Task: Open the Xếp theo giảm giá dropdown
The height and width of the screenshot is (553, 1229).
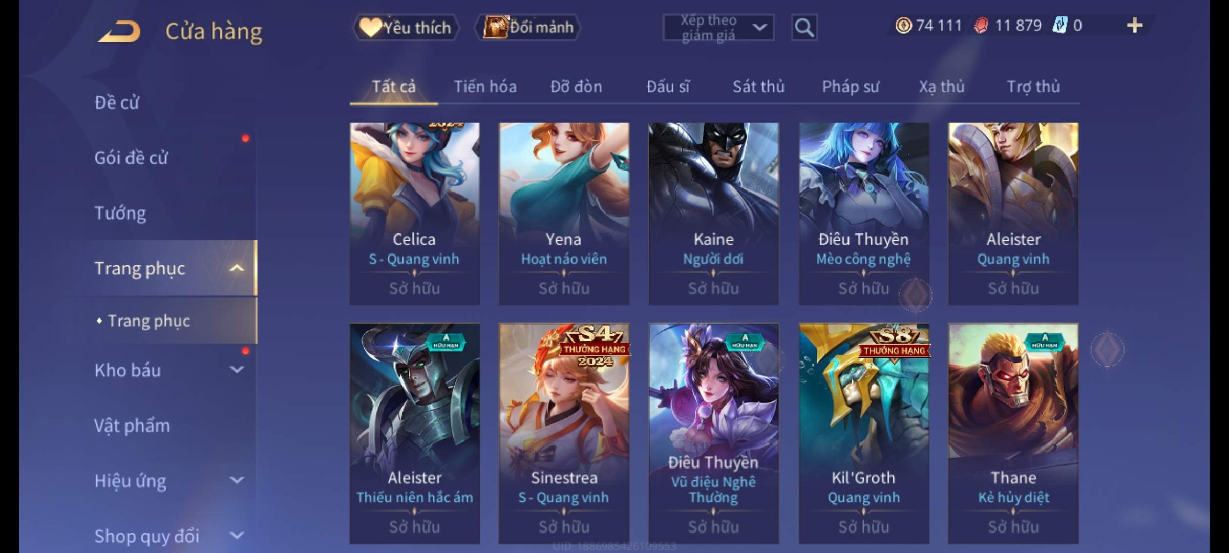Action: (718, 28)
